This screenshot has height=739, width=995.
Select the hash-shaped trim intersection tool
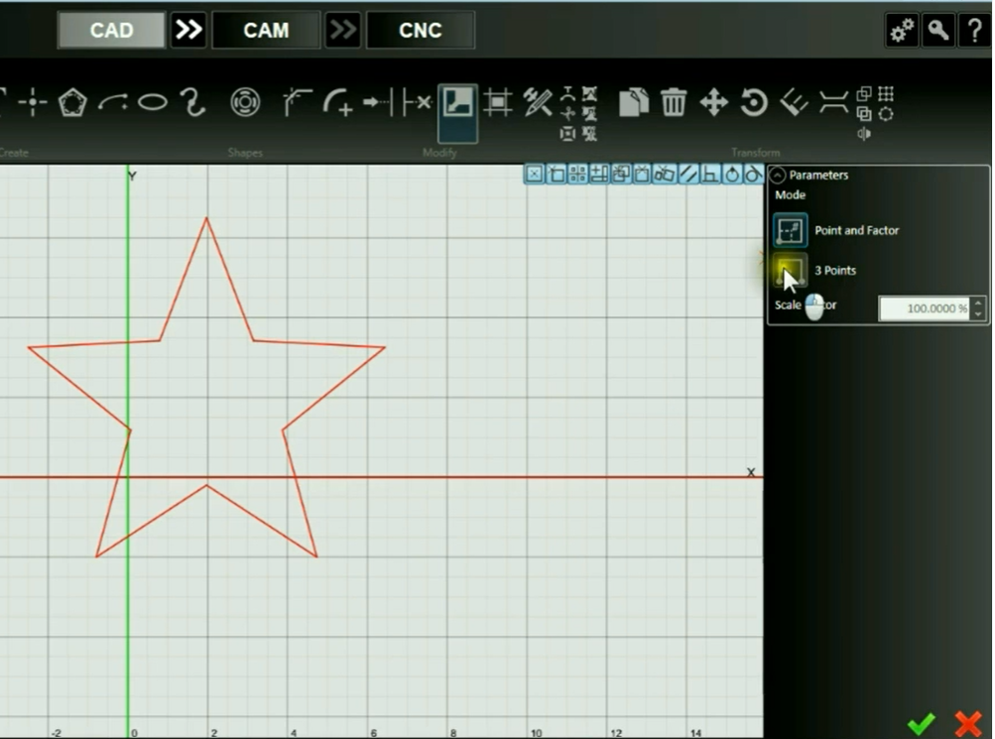click(x=498, y=102)
